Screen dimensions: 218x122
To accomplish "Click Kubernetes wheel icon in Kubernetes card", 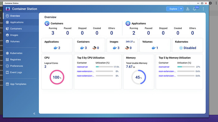I will point(181,48).
